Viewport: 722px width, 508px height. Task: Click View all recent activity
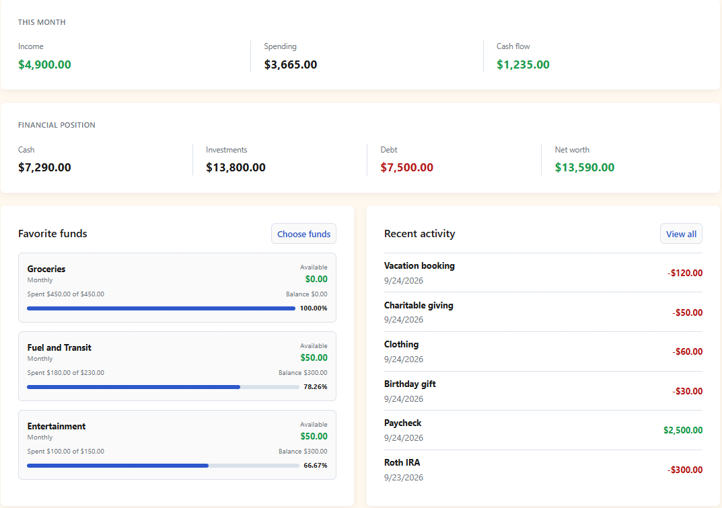click(x=681, y=234)
